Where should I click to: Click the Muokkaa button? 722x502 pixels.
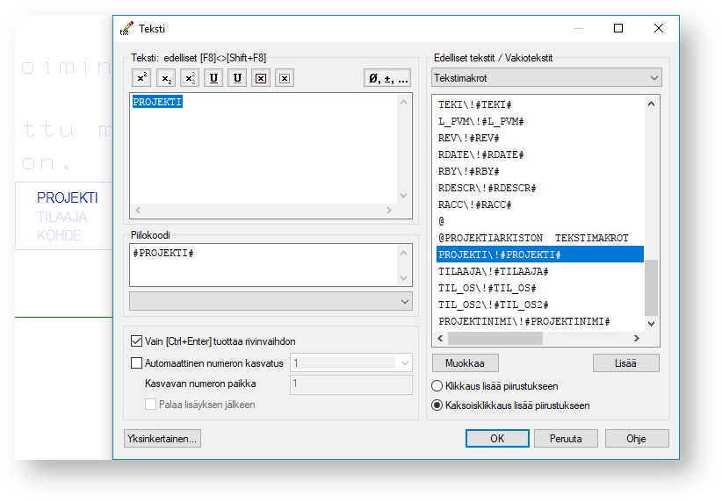tap(466, 363)
